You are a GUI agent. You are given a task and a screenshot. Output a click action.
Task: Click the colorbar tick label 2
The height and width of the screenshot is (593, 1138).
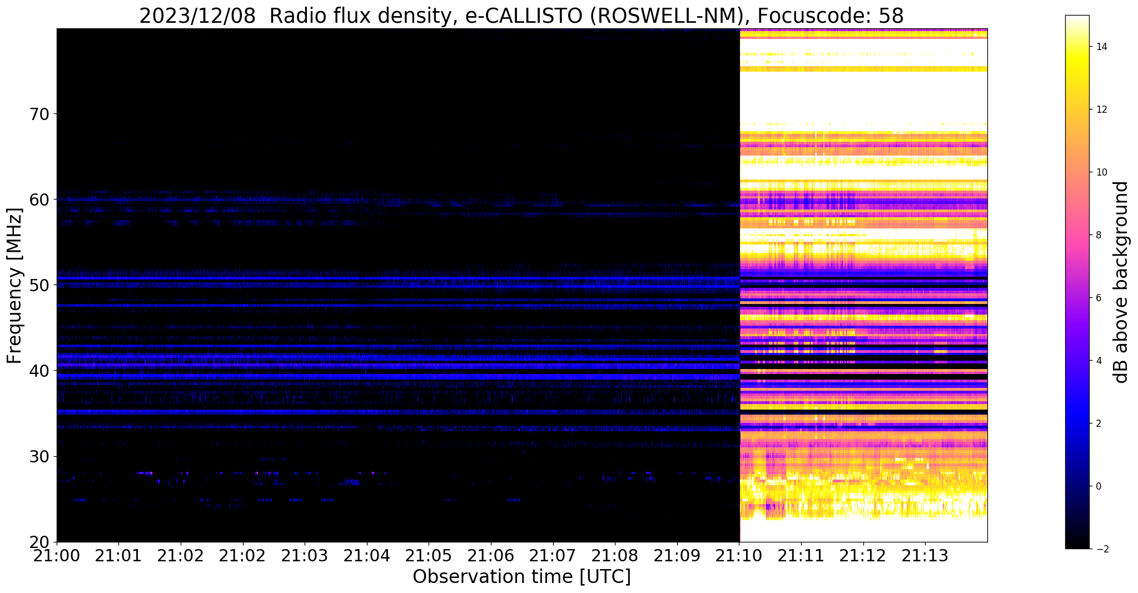[1099, 423]
